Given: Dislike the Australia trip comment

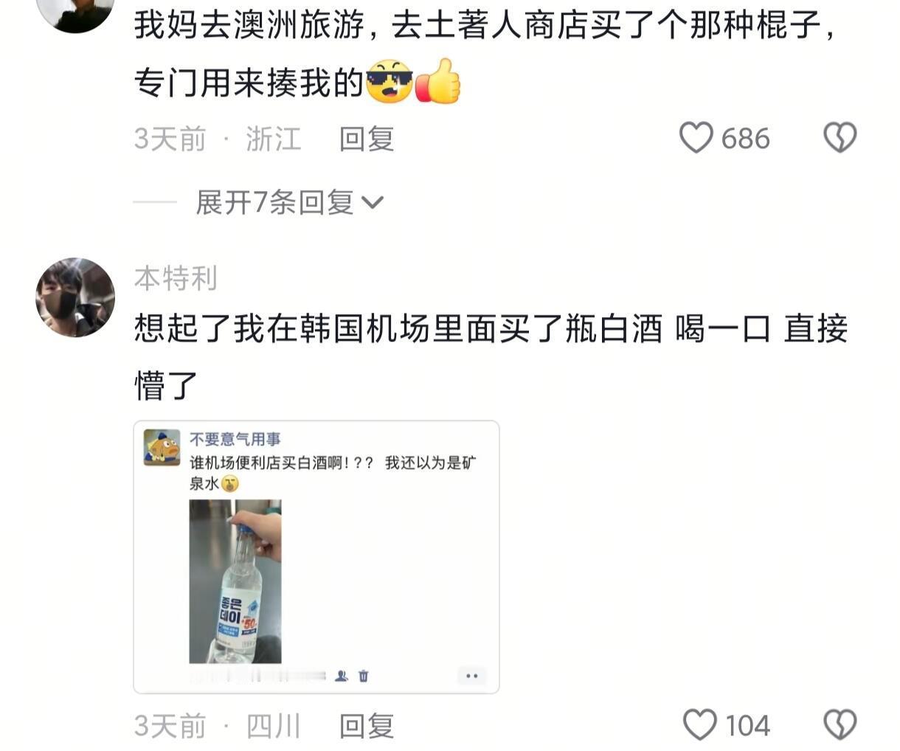Looking at the screenshot, I should (840, 138).
